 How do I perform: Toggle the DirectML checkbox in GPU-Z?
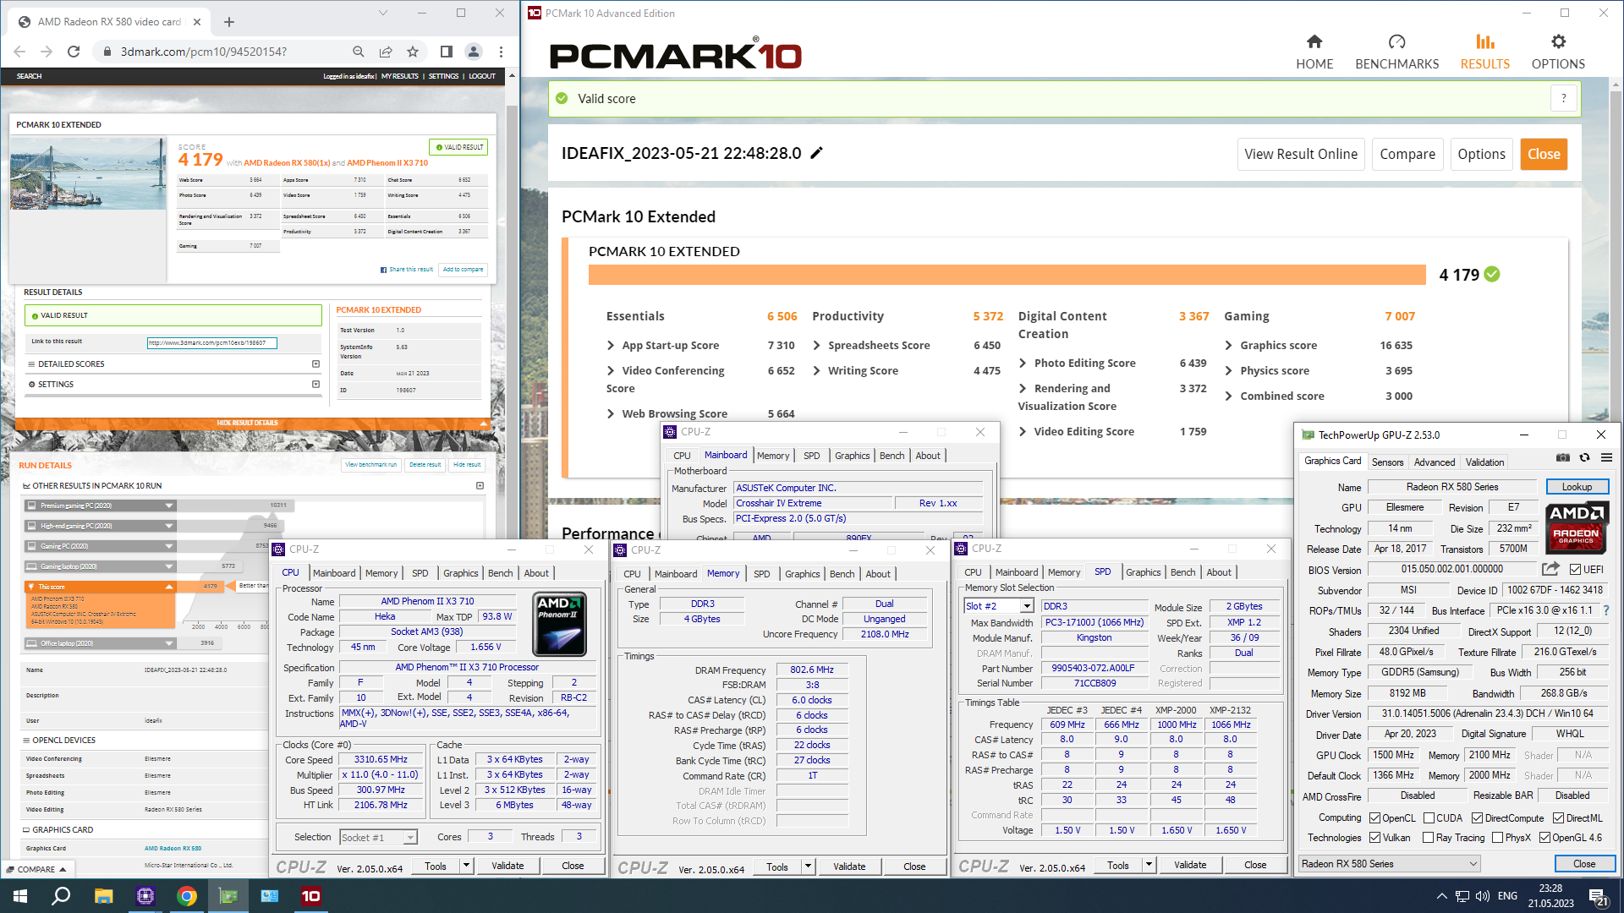coord(1558,817)
